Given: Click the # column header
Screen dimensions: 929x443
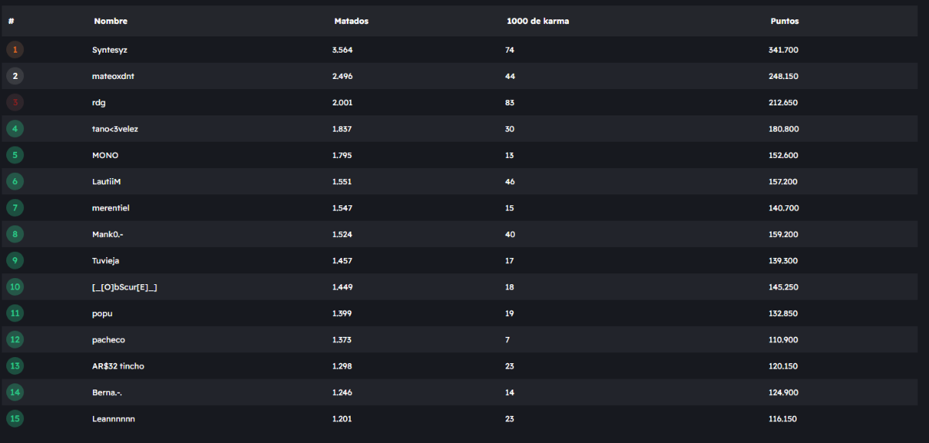Looking at the screenshot, I should coord(12,21).
